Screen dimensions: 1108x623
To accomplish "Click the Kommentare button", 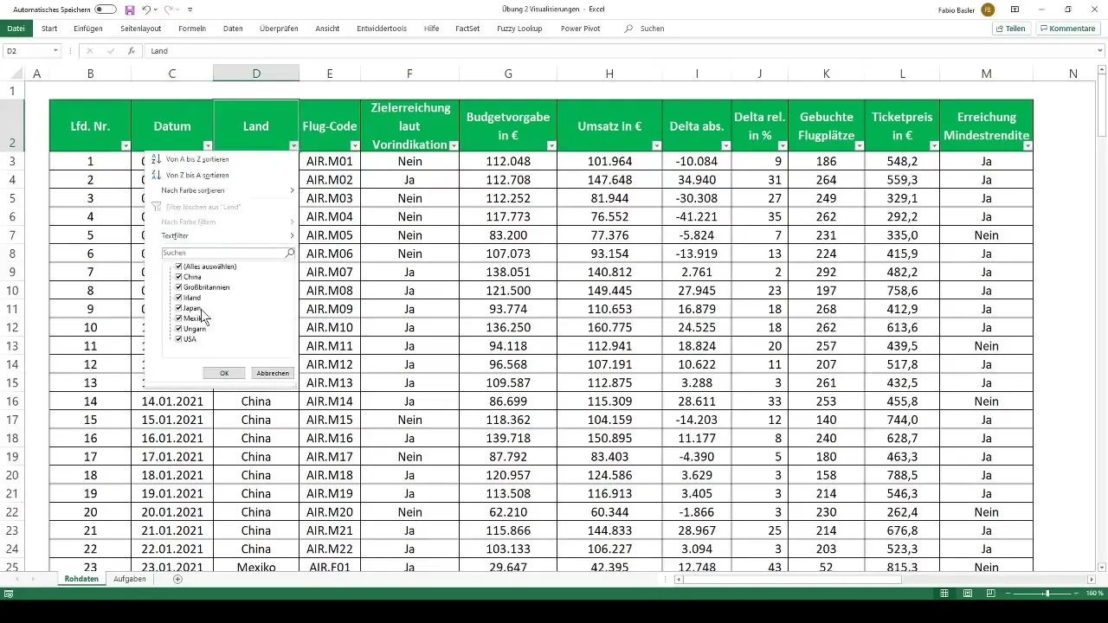I will tap(1067, 29).
